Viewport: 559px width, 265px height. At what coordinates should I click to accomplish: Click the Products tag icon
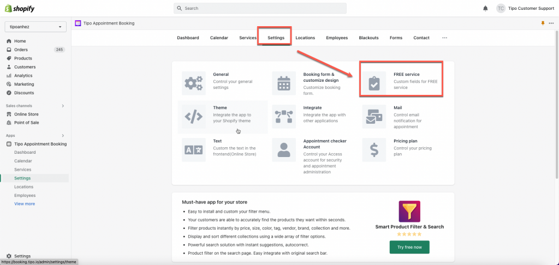point(9,58)
